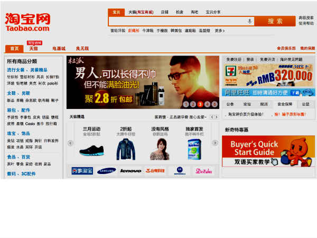Screen dimensions: 317x238
Task: Click the Samsung brand logo
Action: pos(107,171)
